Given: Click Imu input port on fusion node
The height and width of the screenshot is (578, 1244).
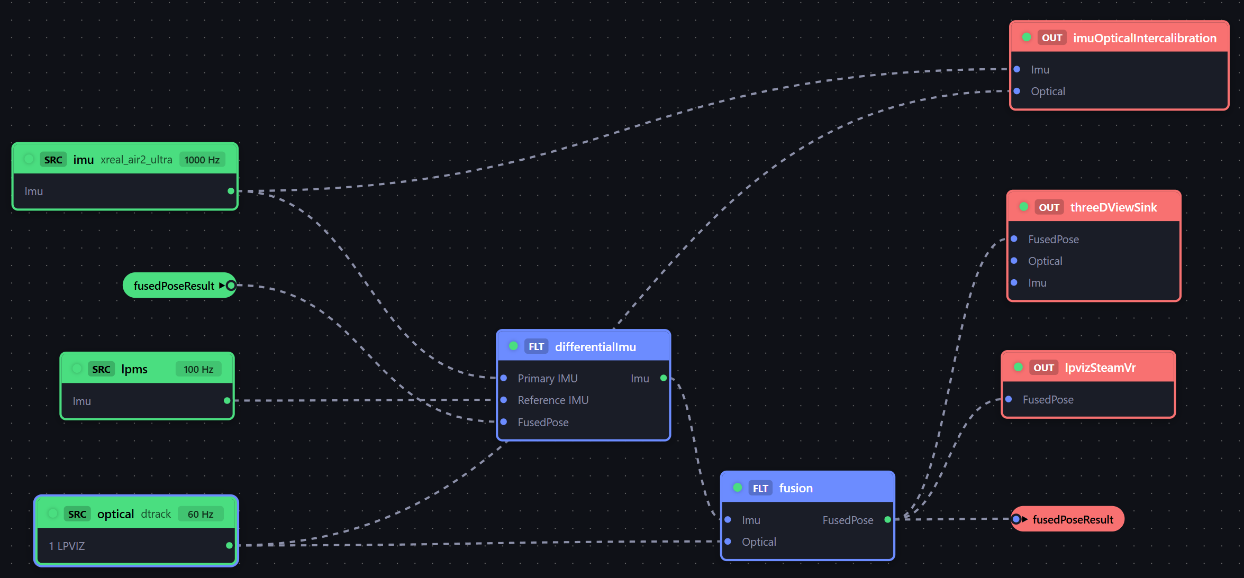Looking at the screenshot, I should 728,520.
